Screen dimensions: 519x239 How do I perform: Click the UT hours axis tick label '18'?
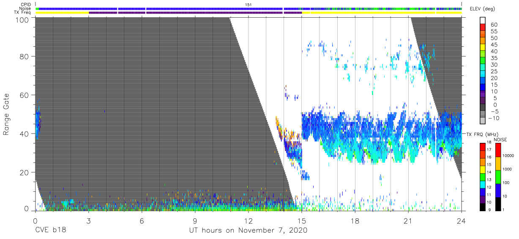355,220
